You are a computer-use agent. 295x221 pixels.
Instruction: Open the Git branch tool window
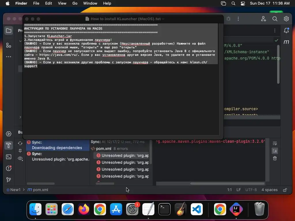9,180
